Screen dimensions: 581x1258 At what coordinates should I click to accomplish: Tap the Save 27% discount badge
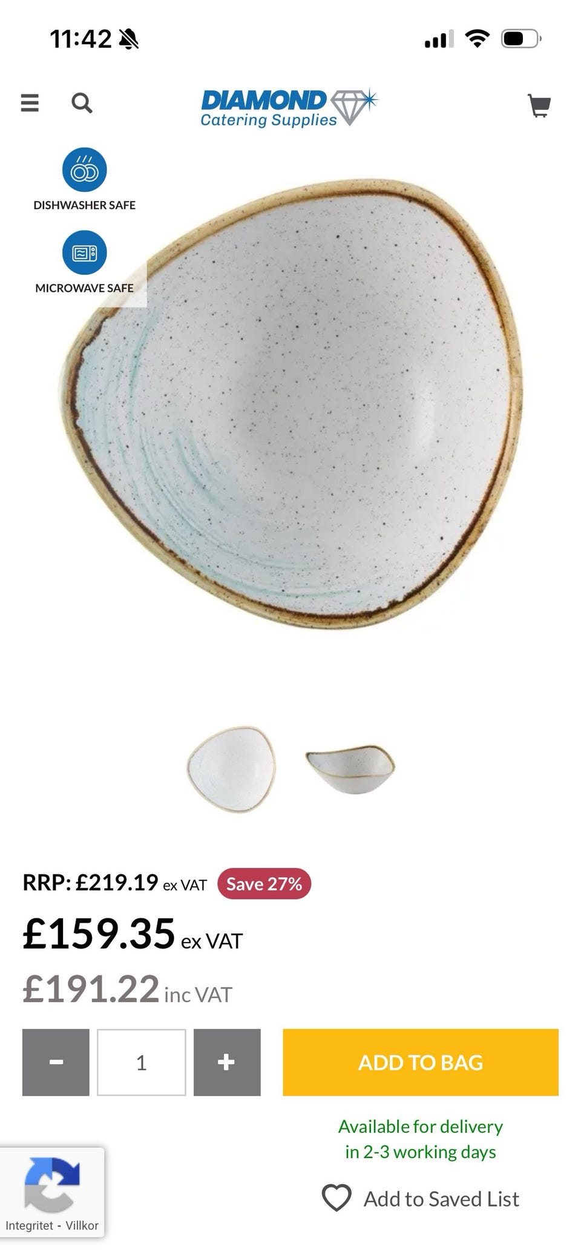(264, 883)
